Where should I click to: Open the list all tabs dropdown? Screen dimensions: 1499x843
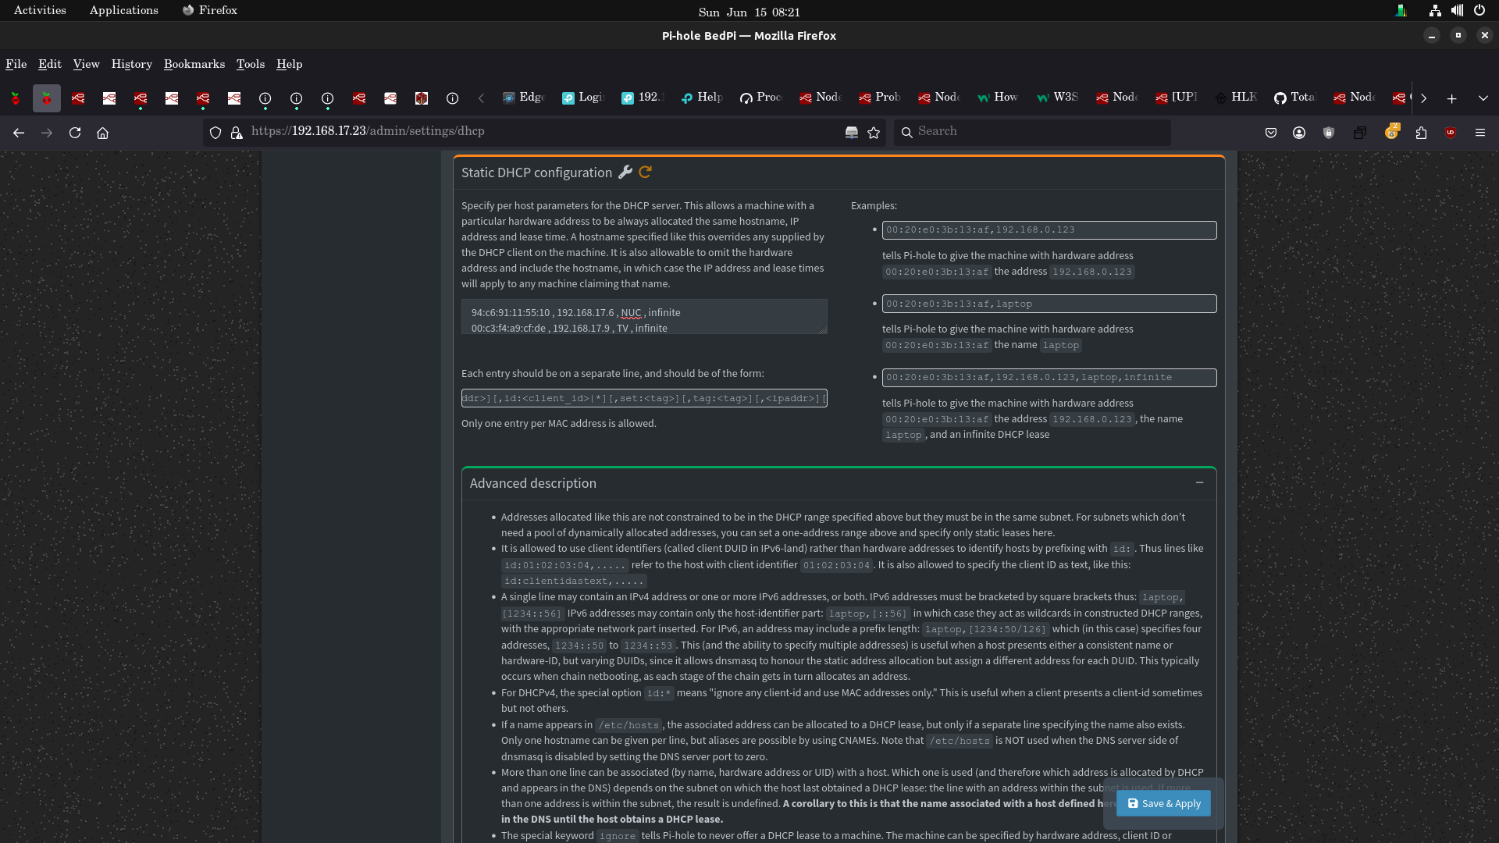[1483, 98]
